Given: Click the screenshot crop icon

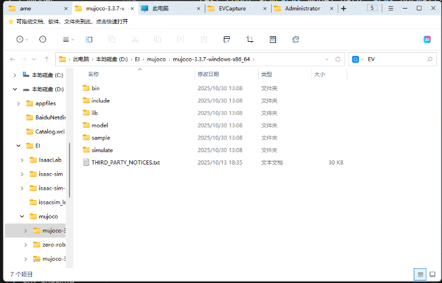Looking at the screenshot, I should pyautogui.click(x=250, y=39).
